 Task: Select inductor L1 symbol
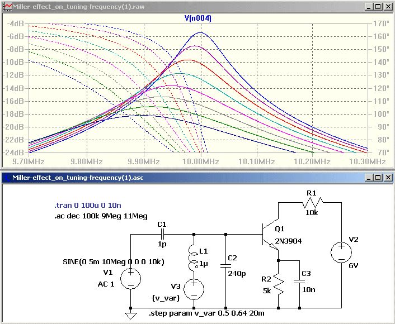point(193,257)
